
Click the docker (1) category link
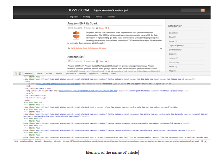pyautogui.click(x=173, y=41)
